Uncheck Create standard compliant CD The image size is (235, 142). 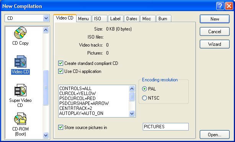(x=60, y=63)
